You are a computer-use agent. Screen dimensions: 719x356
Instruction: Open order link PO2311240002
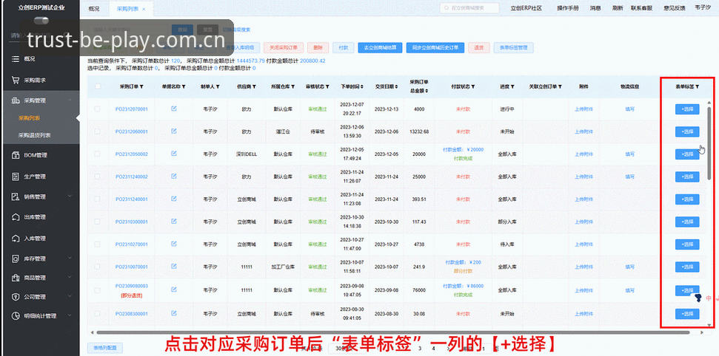coord(132,177)
